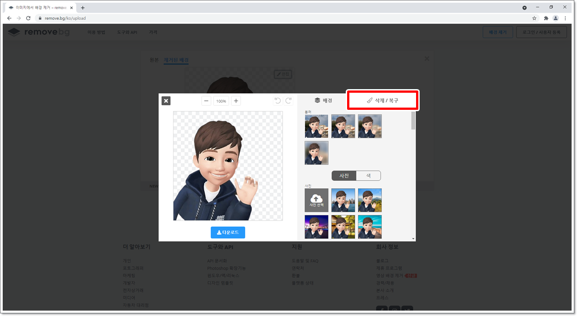This screenshot has height=316, width=577.
Task: Click the background panel scrollbar thumb
Action: [413, 121]
